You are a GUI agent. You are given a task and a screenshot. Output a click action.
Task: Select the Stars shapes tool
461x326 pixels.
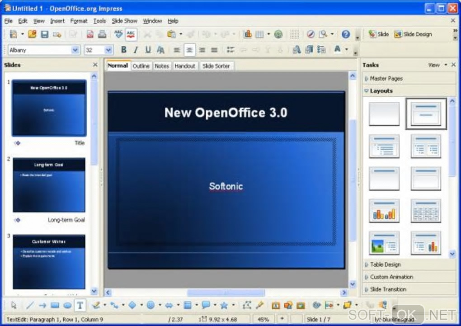click(x=224, y=305)
